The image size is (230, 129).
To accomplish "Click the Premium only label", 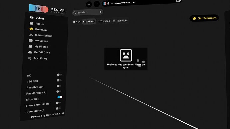I will pyautogui.click(x=35, y=111).
